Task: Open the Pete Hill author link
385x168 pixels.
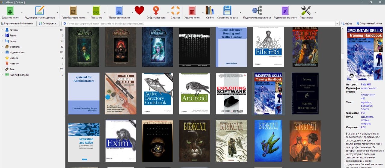Action: pos(366,85)
